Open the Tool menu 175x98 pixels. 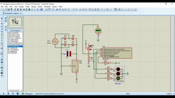point(16,7)
